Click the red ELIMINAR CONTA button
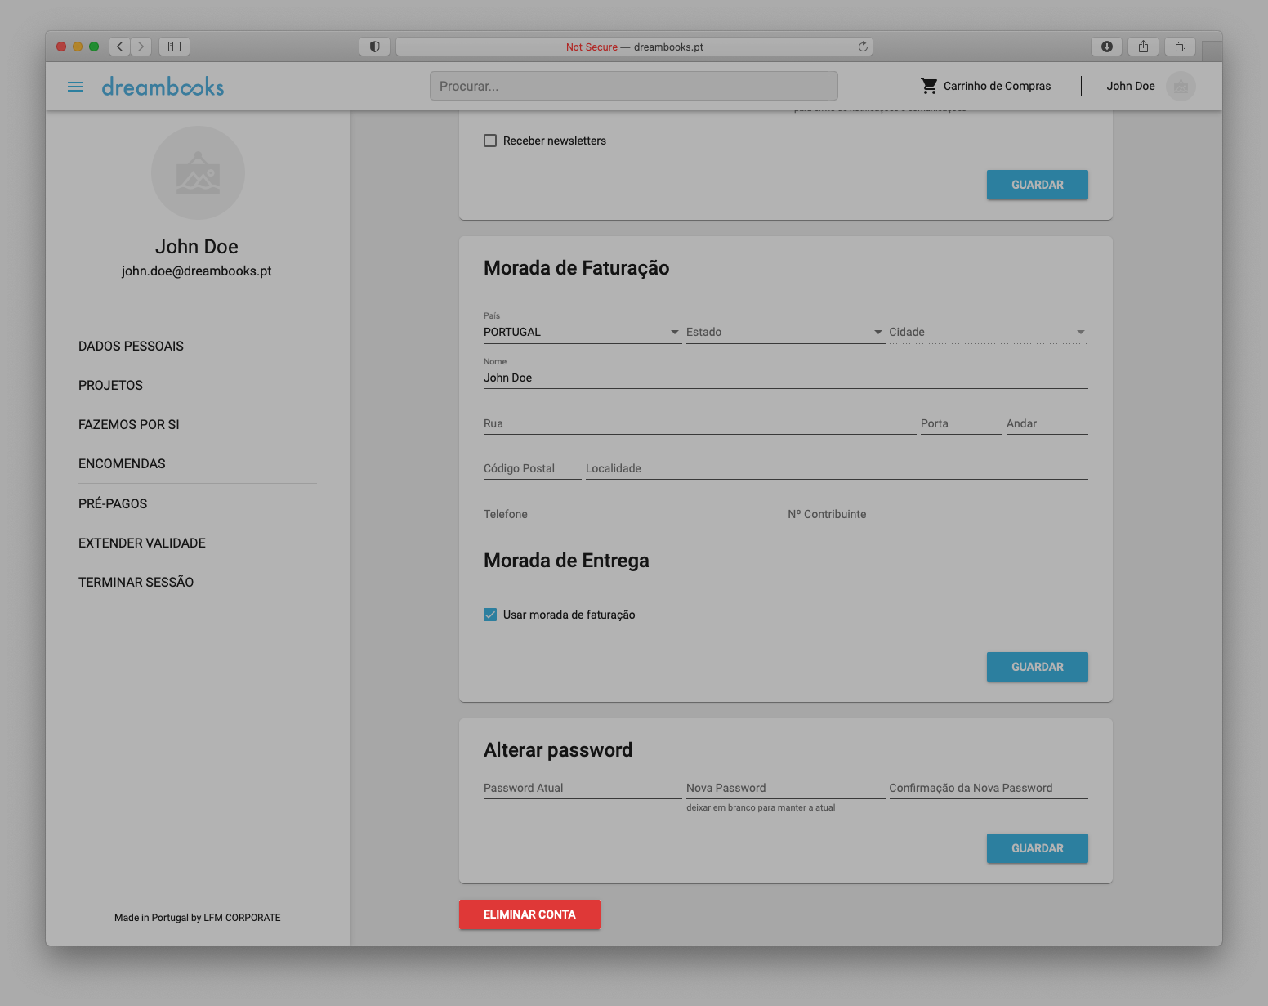This screenshot has width=1268, height=1006. point(529,914)
